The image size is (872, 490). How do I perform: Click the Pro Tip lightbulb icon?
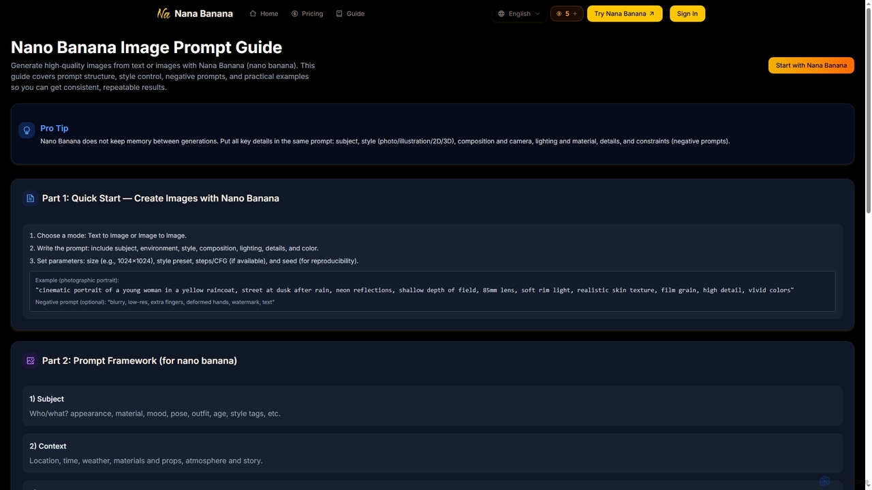pyautogui.click(x=27, y=130)
